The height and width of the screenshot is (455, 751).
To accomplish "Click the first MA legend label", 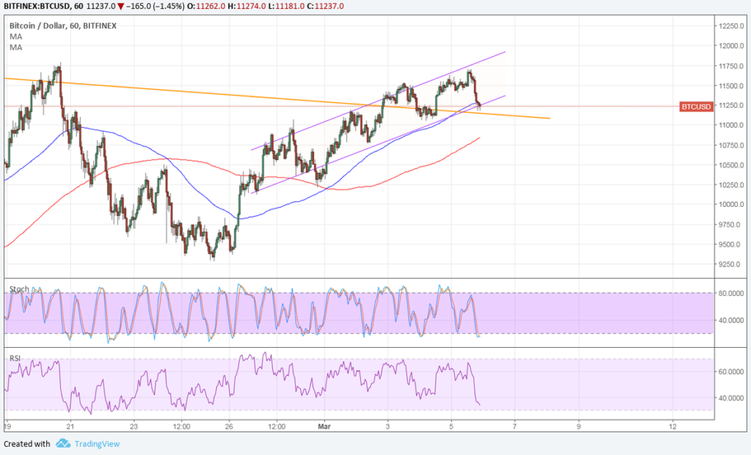I will [x=15, y=37].
